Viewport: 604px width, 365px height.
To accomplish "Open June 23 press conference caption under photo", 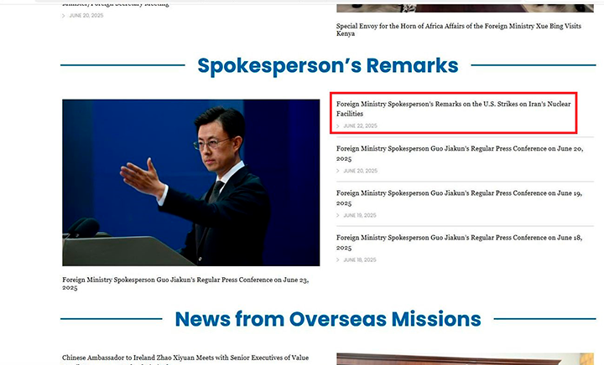I will click(185, 284).
